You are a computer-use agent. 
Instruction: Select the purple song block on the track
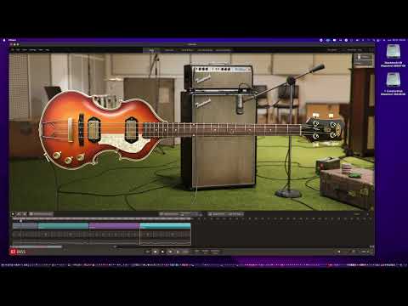click(x=114, y=226)
